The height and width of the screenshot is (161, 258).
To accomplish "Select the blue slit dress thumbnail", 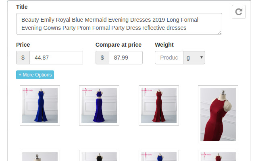I will (x=40, y=105).
